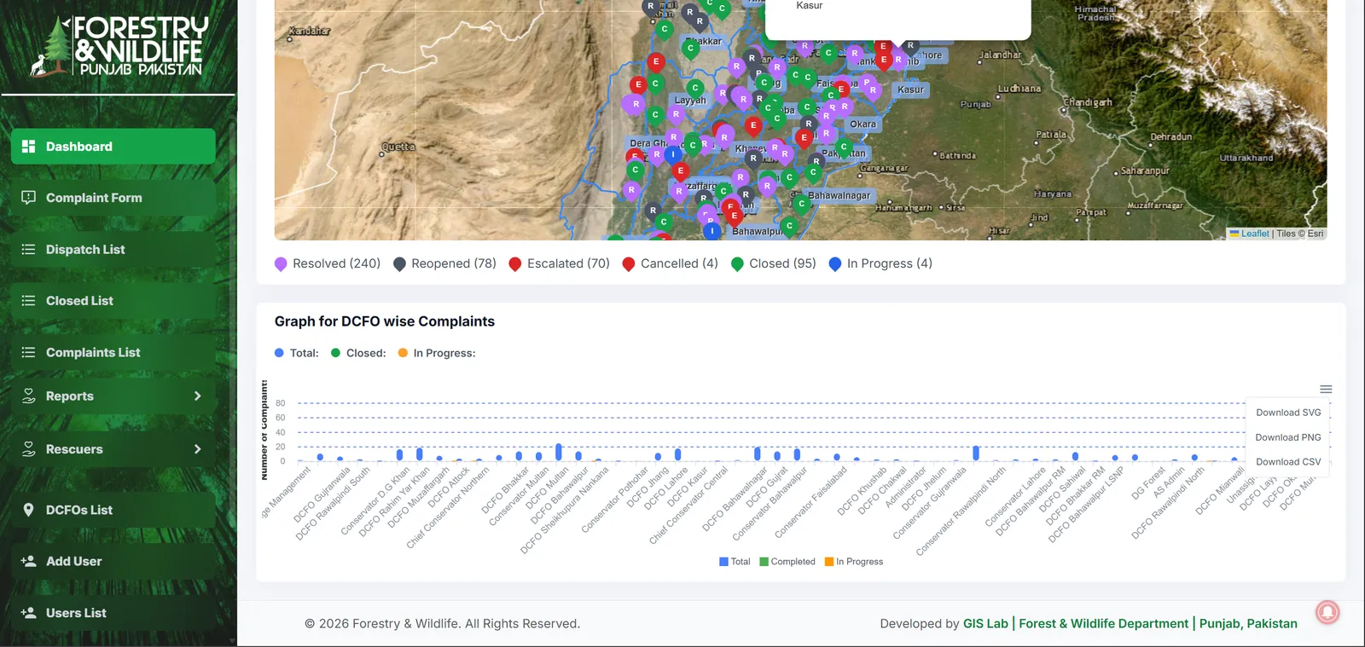This screenshot has height=647, width=1365.
Task: Click the Bahawalnagar label on the map
Action: tap(839, 196)
